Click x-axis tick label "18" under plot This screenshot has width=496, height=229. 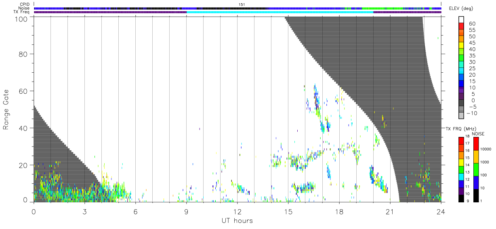pyautogui.click(x=339, y=211)
